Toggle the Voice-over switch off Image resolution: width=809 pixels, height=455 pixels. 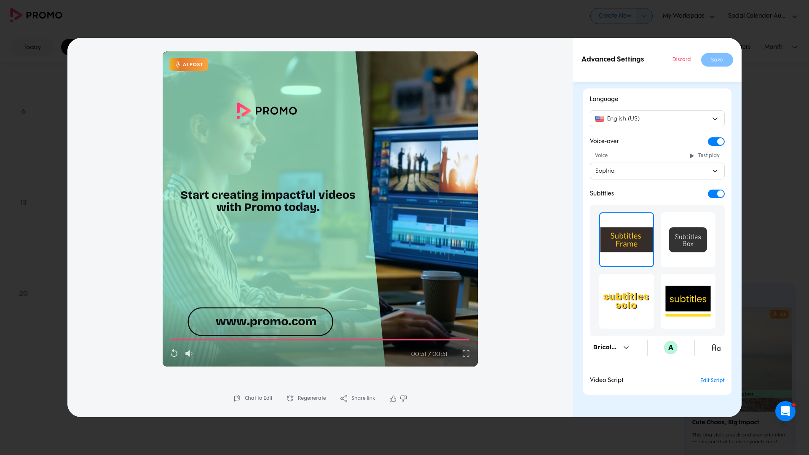click(x=716, y=142)
